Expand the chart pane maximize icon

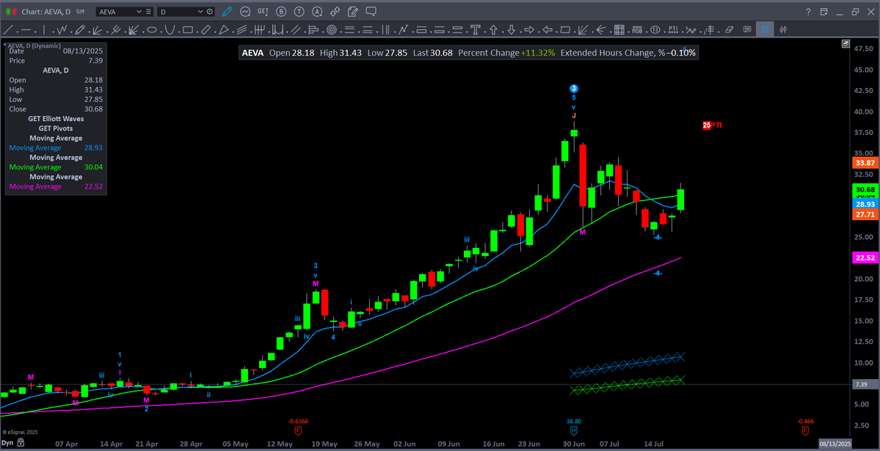(x=846, y=43)
